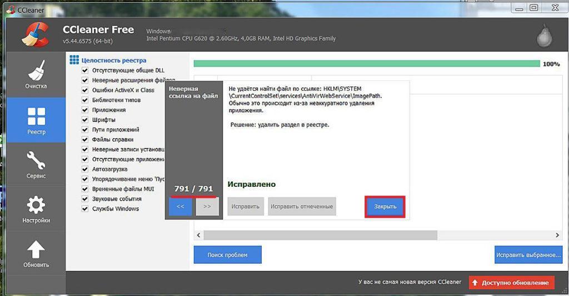Open the Настройки settings section
This screenshot has height=296, width=569.
tap(36, 209)
